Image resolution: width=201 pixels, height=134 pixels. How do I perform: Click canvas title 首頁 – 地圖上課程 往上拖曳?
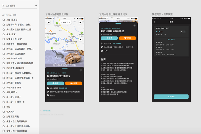tap(113, 14)
